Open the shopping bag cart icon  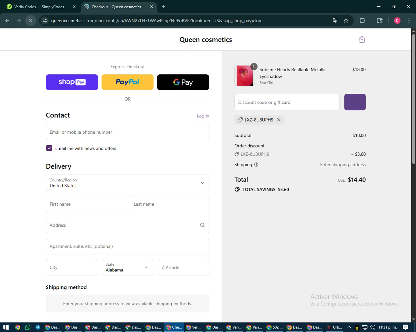pyautogui.click(x=362, y=40)
